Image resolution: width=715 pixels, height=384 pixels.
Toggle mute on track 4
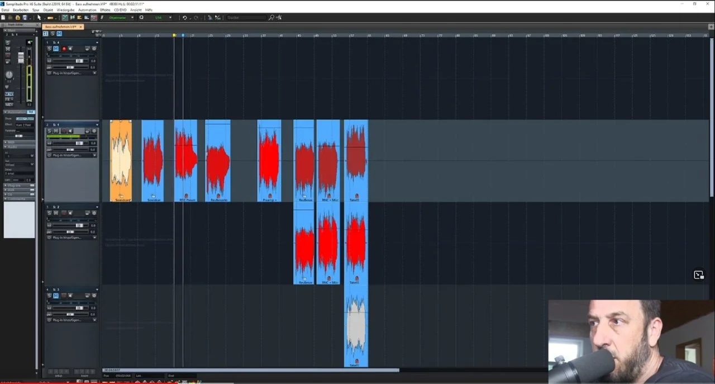coord(56,296)
